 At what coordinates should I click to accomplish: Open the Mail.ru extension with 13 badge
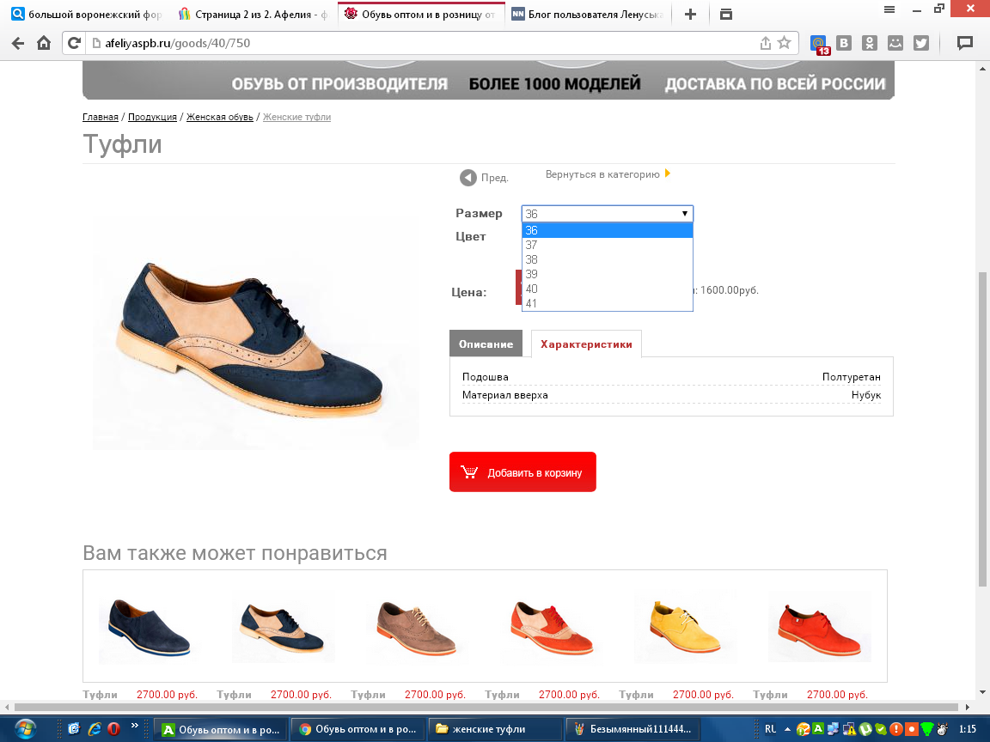[820, 44]
